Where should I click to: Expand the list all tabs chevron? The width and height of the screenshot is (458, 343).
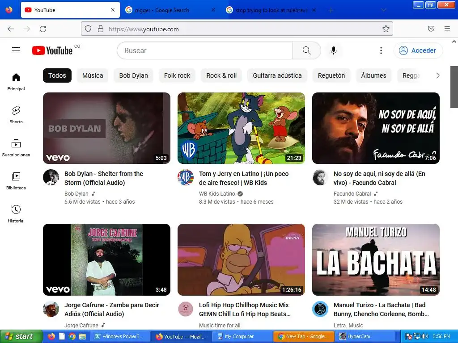click(x=384, y=10)
